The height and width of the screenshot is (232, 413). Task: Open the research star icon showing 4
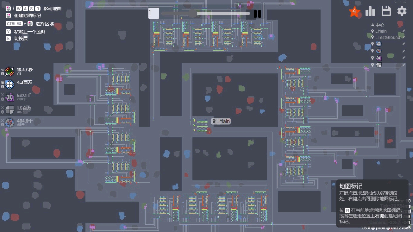pyautogui.click(x=354, y=11)
